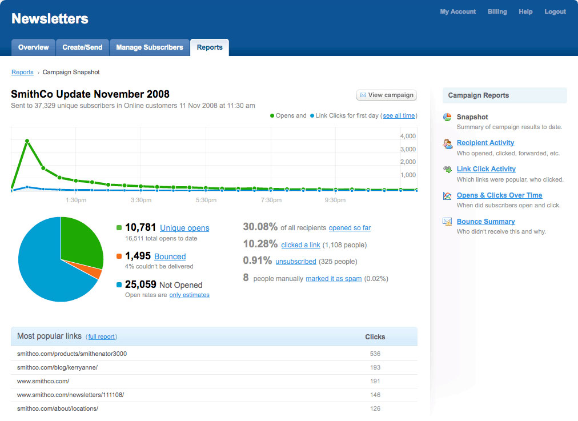The width and height of the screenshot is (578, 421).
Task: Go to Billing in the top menu
Action: coord(497,12)
